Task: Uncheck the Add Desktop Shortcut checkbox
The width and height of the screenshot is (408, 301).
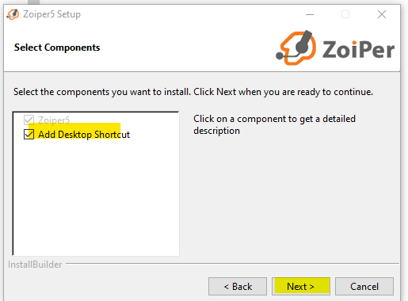Action: tap(29, 134)
